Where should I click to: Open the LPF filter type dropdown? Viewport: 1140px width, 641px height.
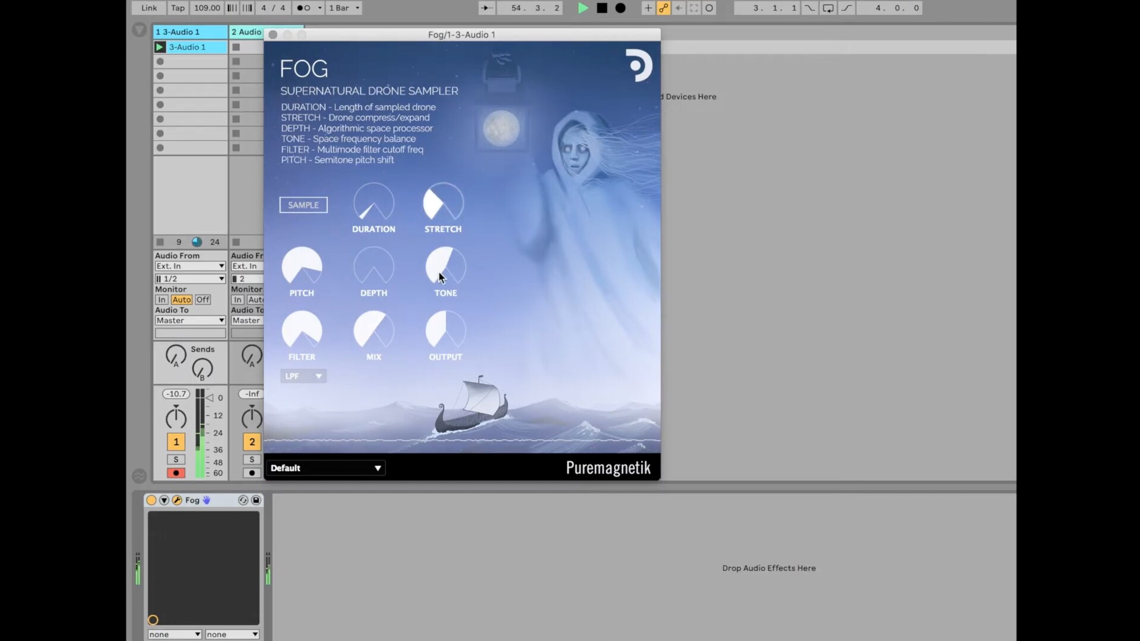click(x=303, y=376)
